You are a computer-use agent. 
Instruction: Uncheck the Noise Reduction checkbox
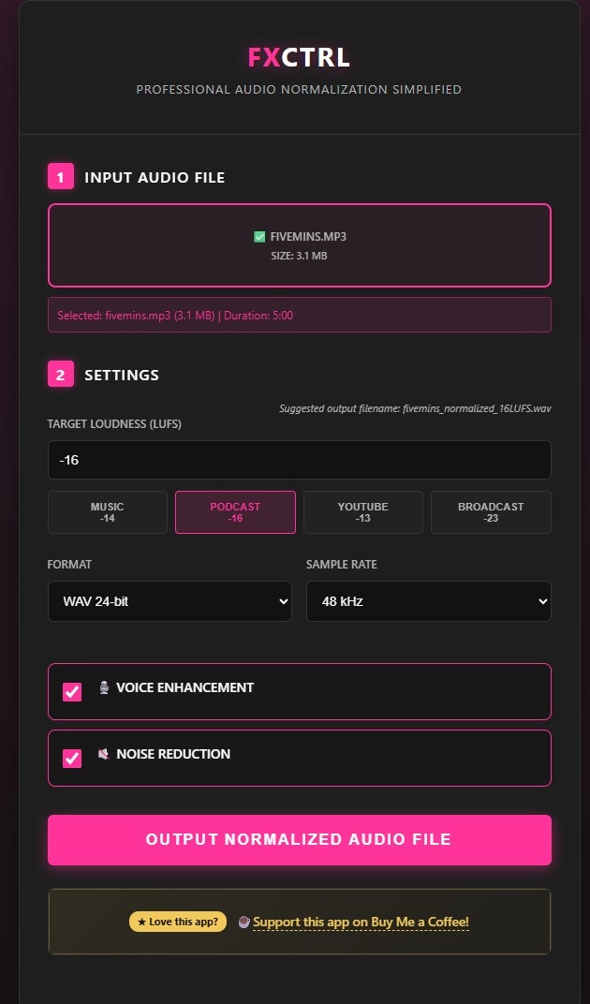click(x=72, y=758)
